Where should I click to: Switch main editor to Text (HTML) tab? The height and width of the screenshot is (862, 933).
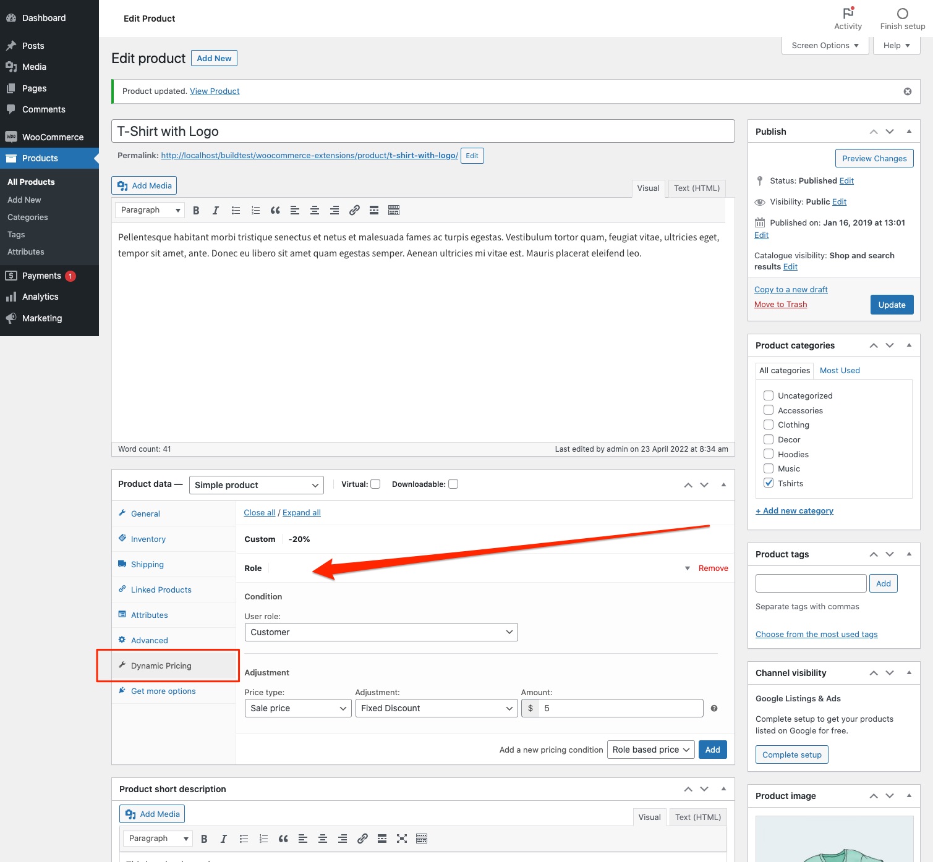click(697, 188)
